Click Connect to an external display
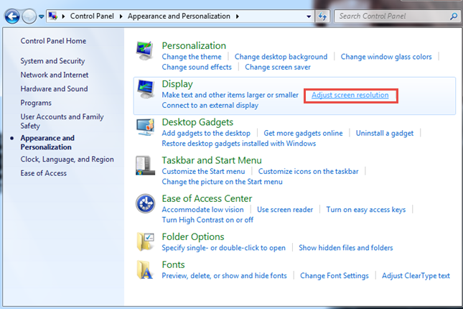This screenshot has width=463, height=309. (210, 105)
